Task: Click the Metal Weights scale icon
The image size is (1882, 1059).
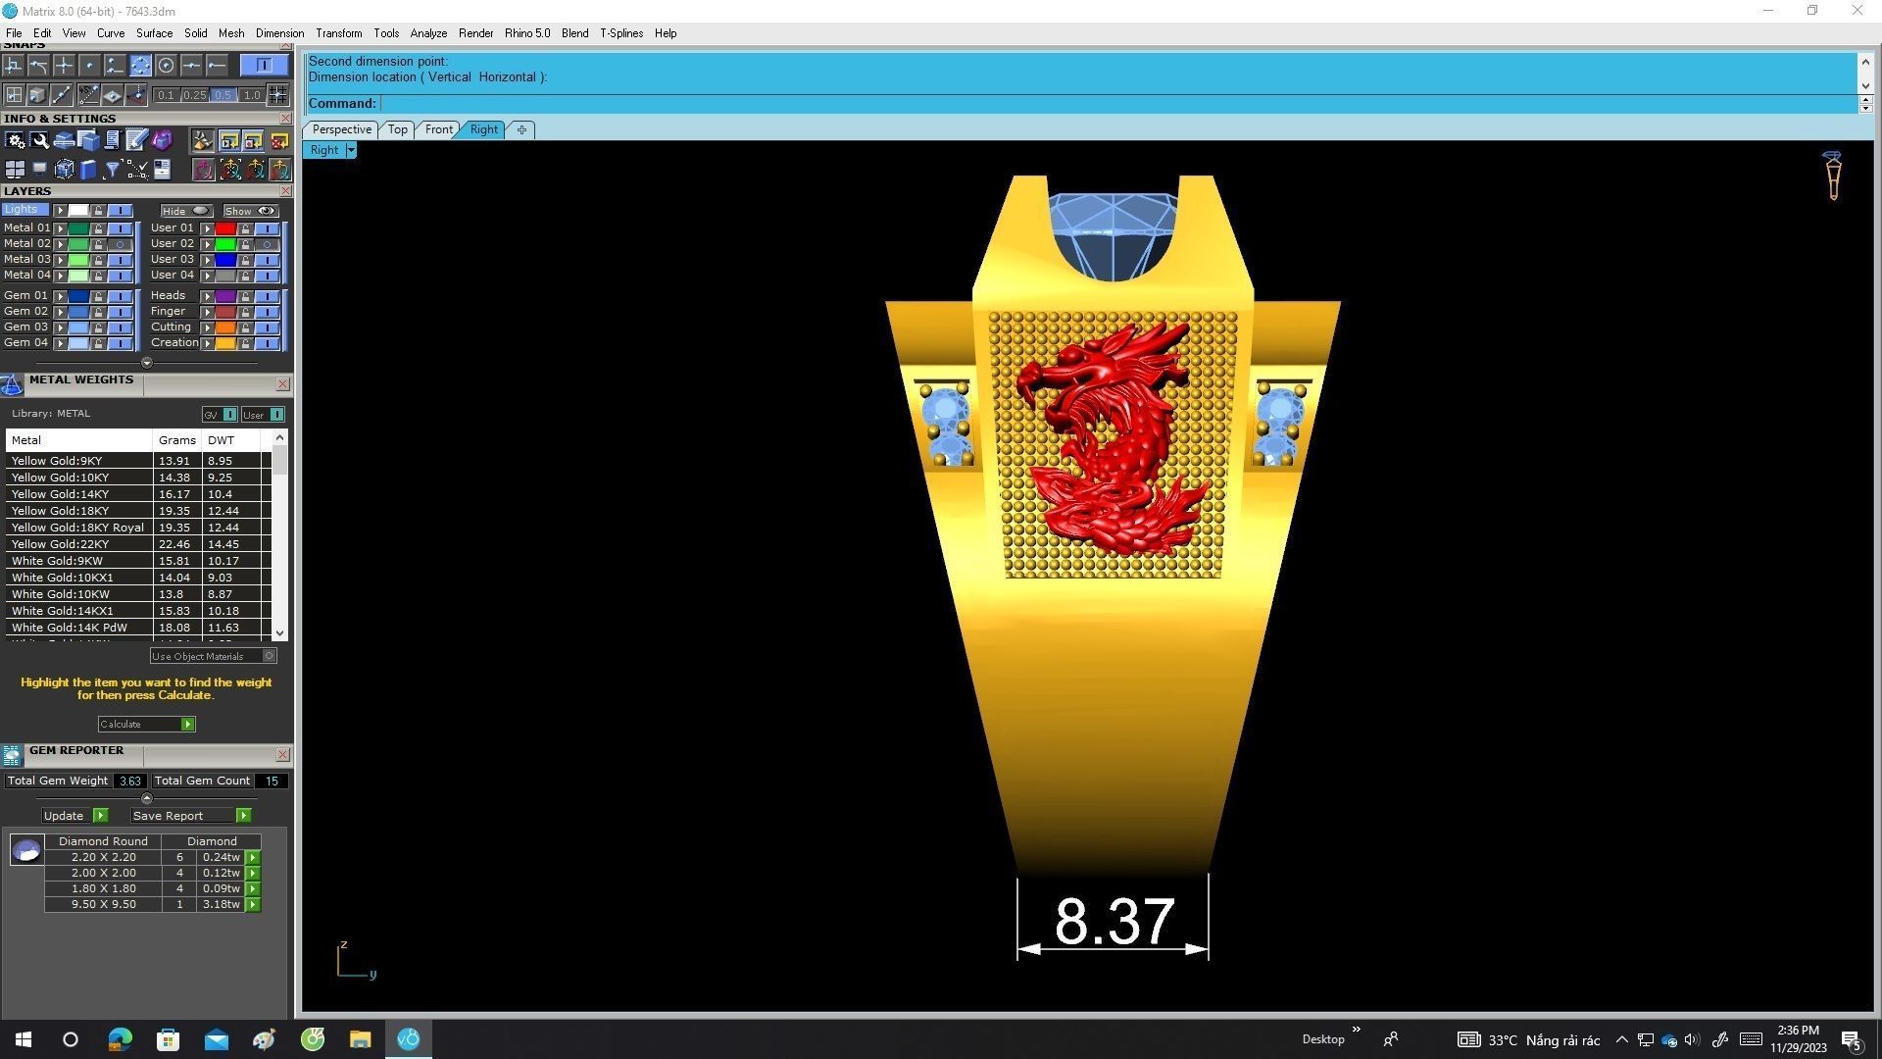Action: point(12,383)
